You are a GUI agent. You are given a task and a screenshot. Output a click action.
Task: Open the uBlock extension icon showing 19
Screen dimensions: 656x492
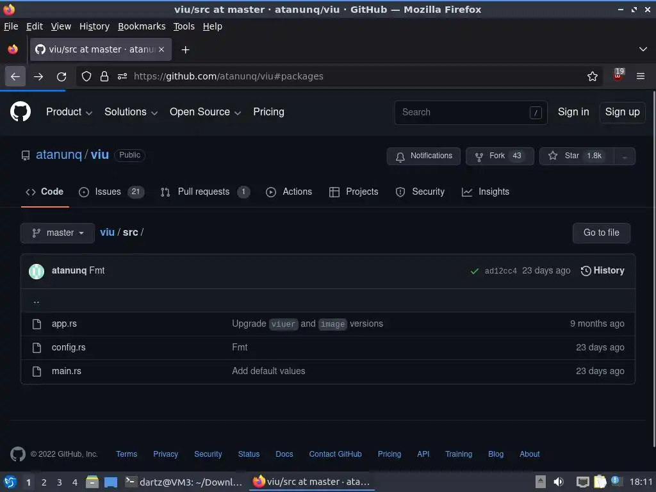point(618,75)
